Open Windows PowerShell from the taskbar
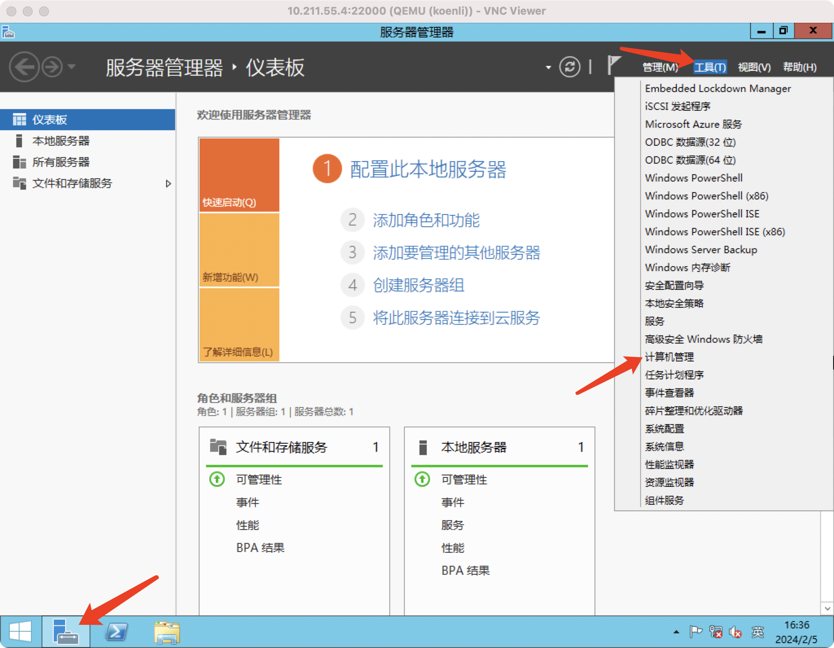The width and height of the screenshot is (834, 648). (x=116, y=631)
